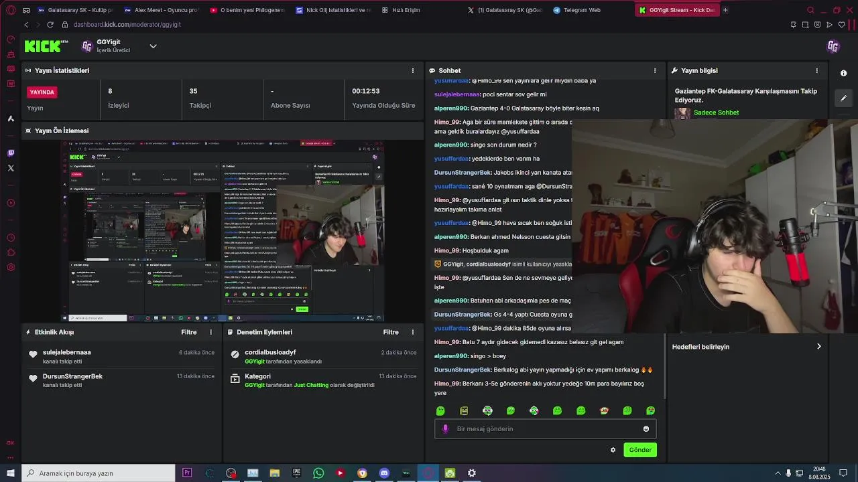Click the Gönder send button
The image size is (858, 482).
[x=640, y=450]
